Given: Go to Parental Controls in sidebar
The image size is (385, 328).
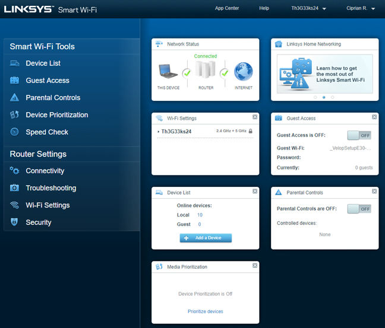Looking at the screenshot, I should tap(53, 97).
